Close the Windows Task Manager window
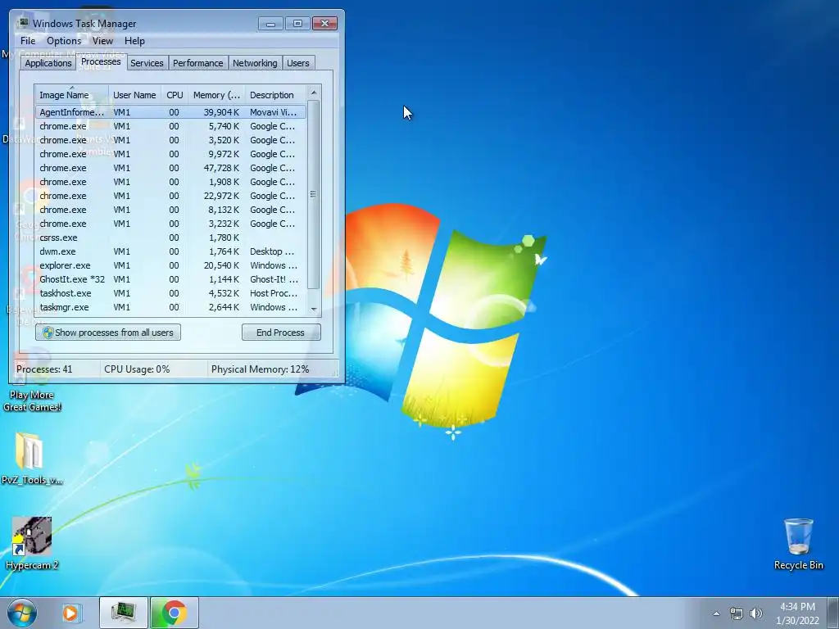The image size is (839, 629). (x=324, y=24)
